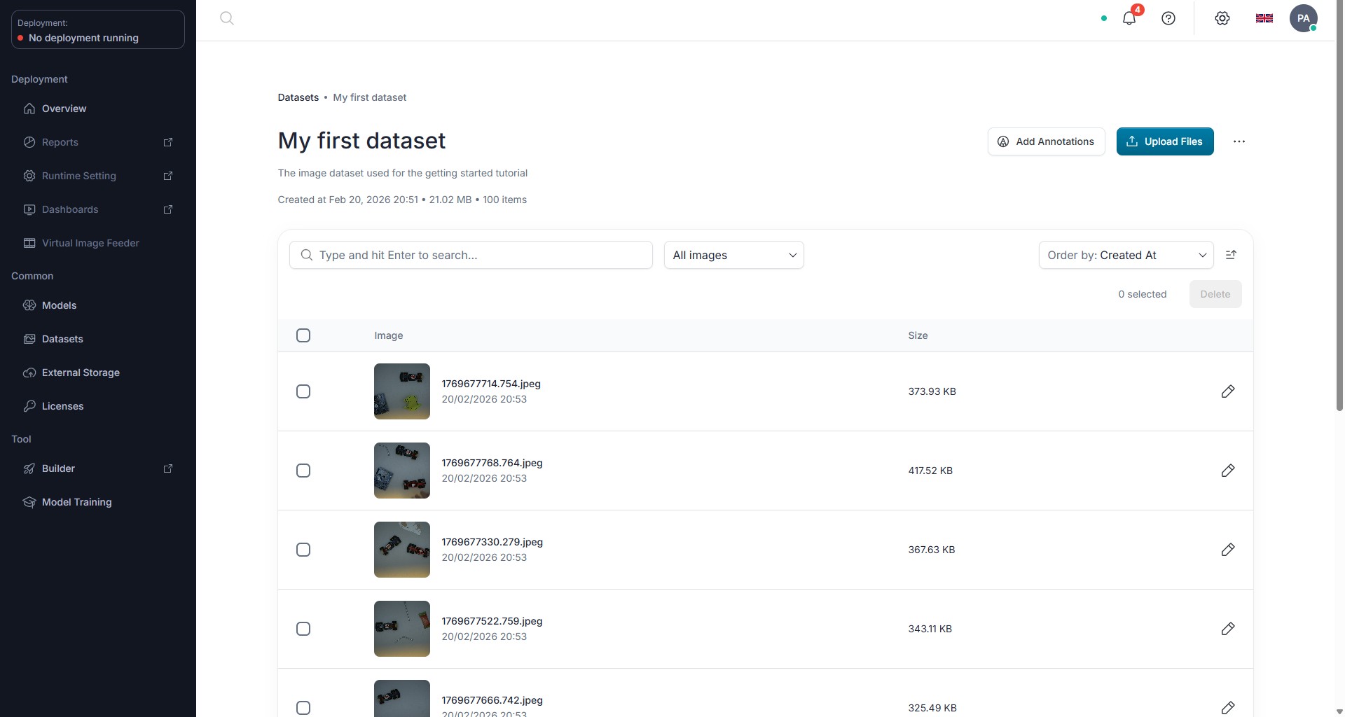The height and width of the screenshot is (717, 1345).
Task: Open the notifications bell
Action: (1129, 19)
